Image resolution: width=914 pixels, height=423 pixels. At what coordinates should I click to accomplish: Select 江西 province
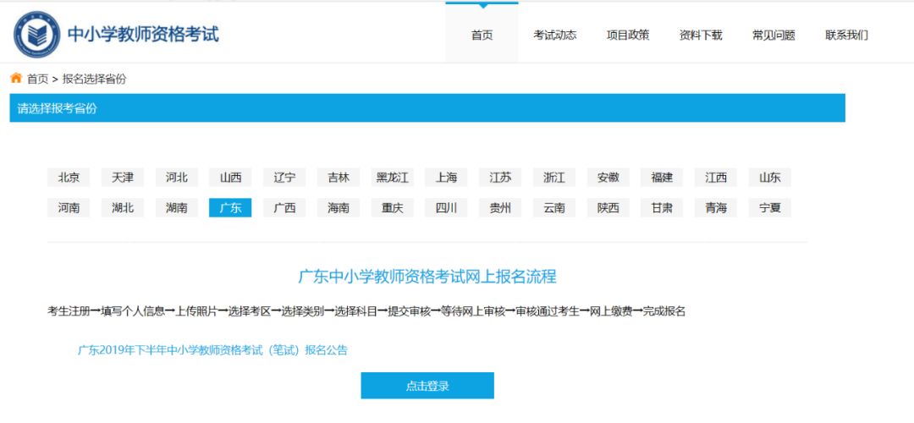[717, 178]
